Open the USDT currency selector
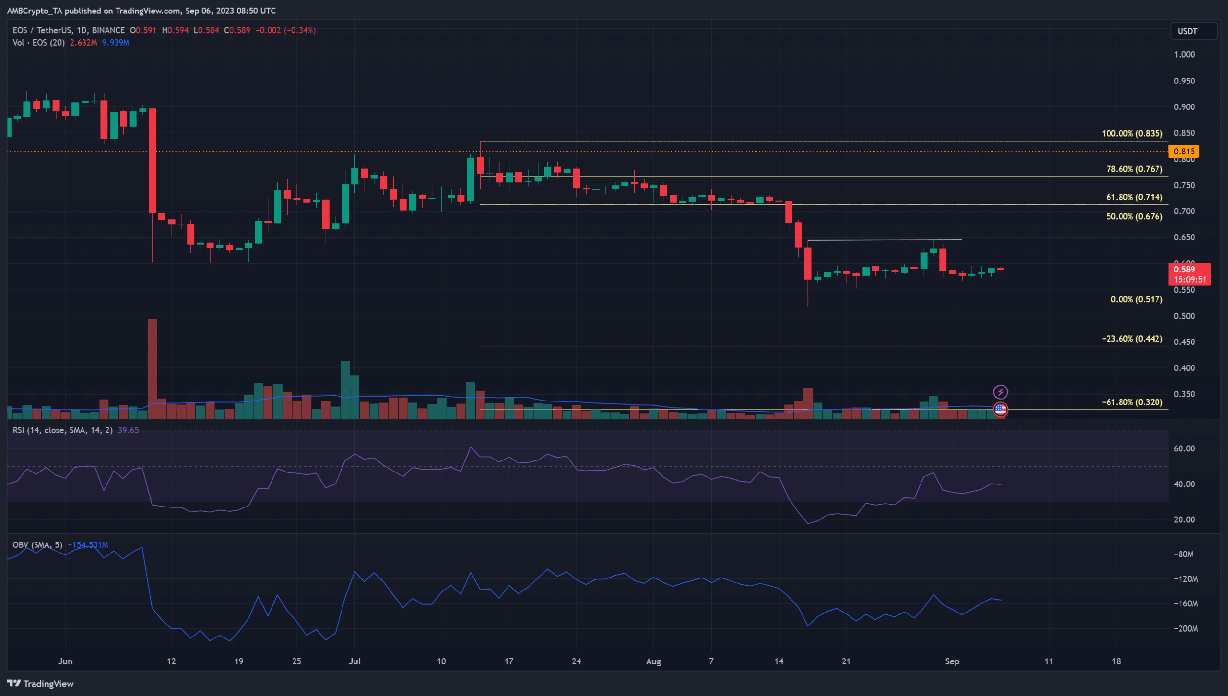 pos(1194,31)
